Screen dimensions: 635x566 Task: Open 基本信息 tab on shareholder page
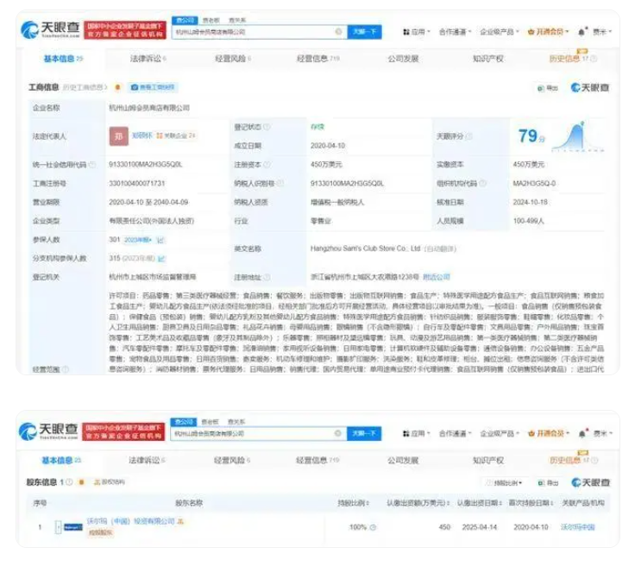tap(61, 461)
